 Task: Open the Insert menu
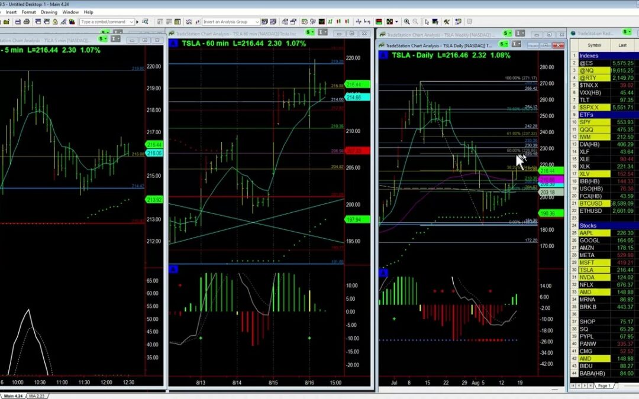coord(11,12)
